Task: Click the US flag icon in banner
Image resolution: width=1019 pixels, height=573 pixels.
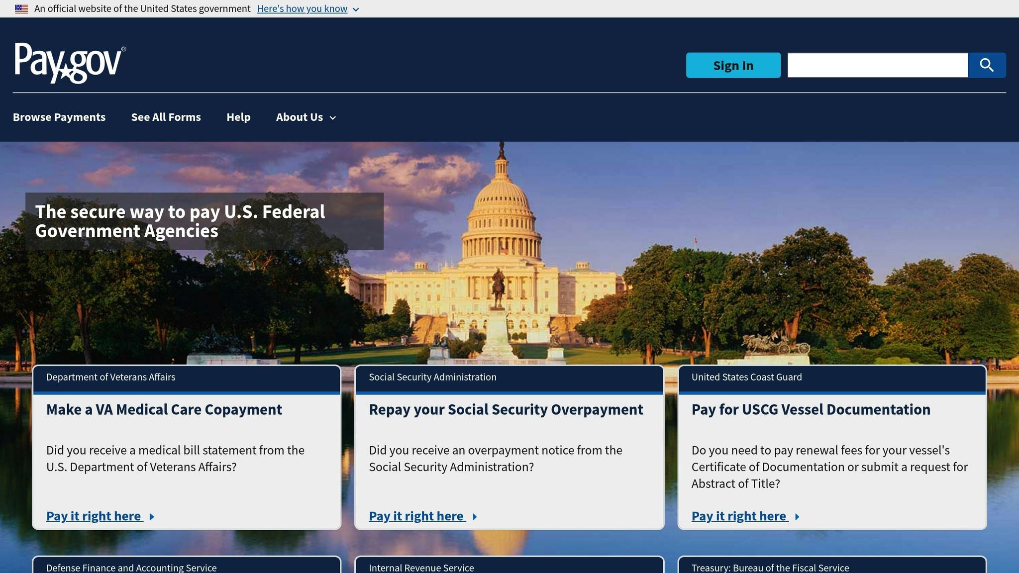Action: pos(21,8)
